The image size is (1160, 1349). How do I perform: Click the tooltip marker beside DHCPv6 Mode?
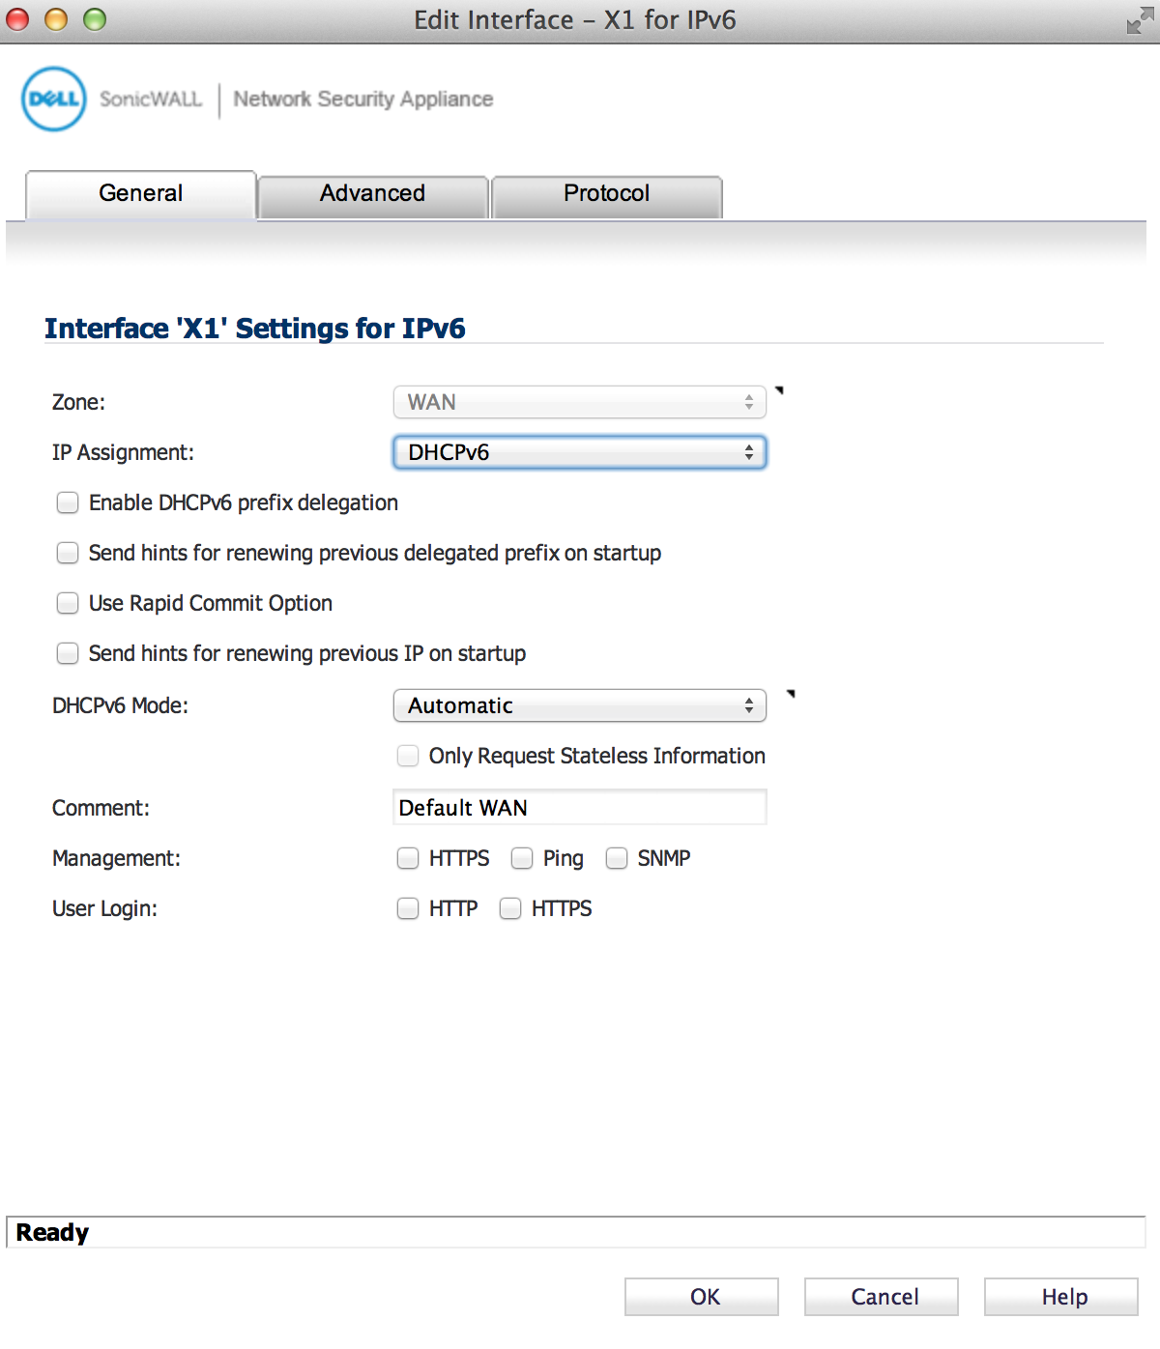point(791,694)
